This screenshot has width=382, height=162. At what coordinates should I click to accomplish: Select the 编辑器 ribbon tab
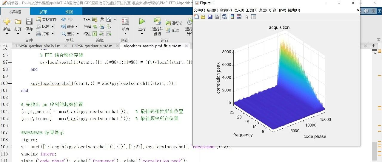point(15,12)
